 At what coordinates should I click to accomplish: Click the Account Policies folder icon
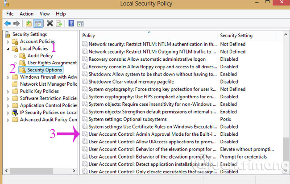[15, 42]
